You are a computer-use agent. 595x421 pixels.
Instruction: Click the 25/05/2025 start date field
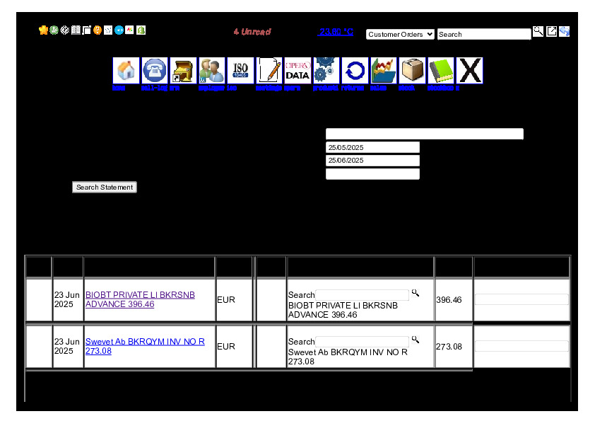pos(372,147)
